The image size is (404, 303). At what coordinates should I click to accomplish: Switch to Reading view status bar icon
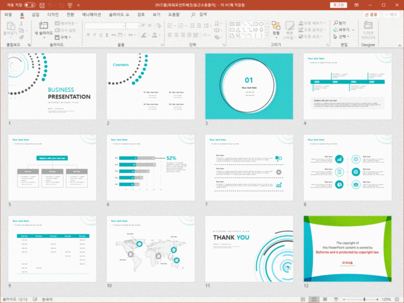(325, 299)
